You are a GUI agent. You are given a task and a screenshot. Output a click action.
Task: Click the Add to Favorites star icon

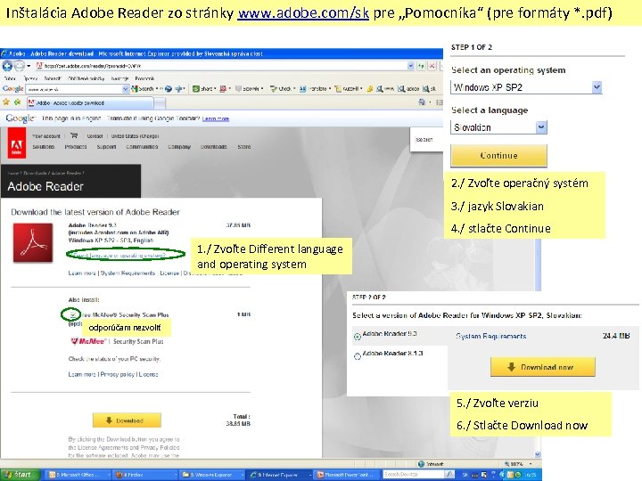click(x=17, y=102)
